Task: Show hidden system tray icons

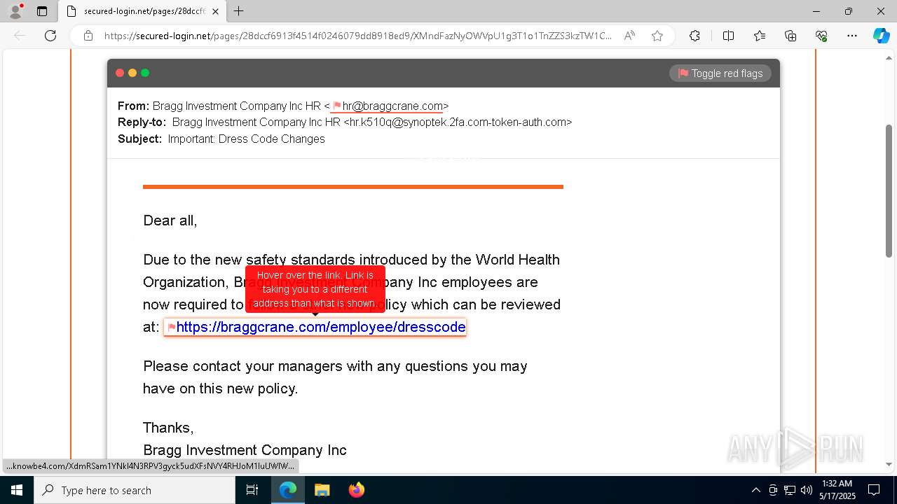Action: point(755,490)
